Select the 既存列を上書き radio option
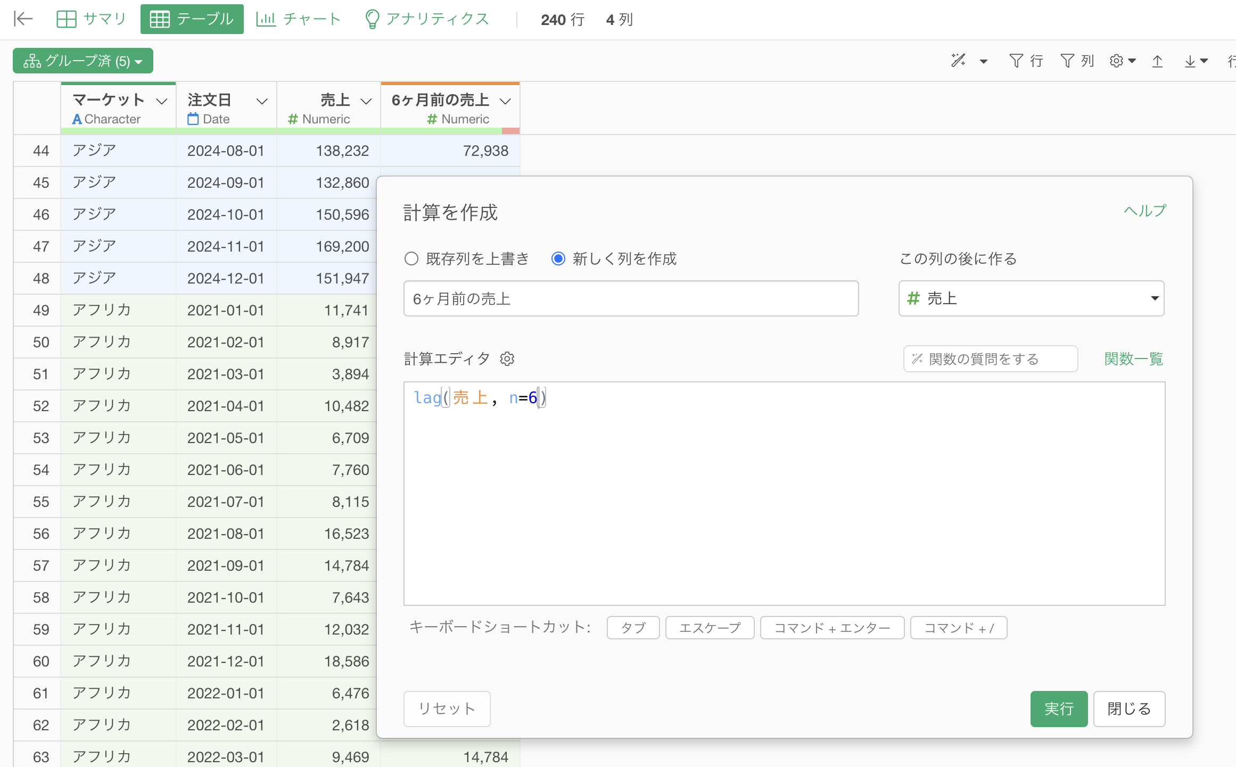This screenshot has width=1236, height=767. pyautogui.click(x=411, y=259)
